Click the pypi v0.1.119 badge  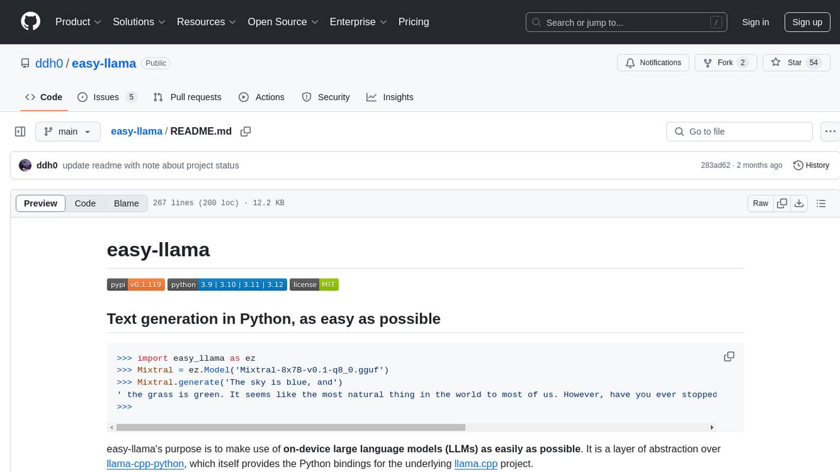[136, 285]
